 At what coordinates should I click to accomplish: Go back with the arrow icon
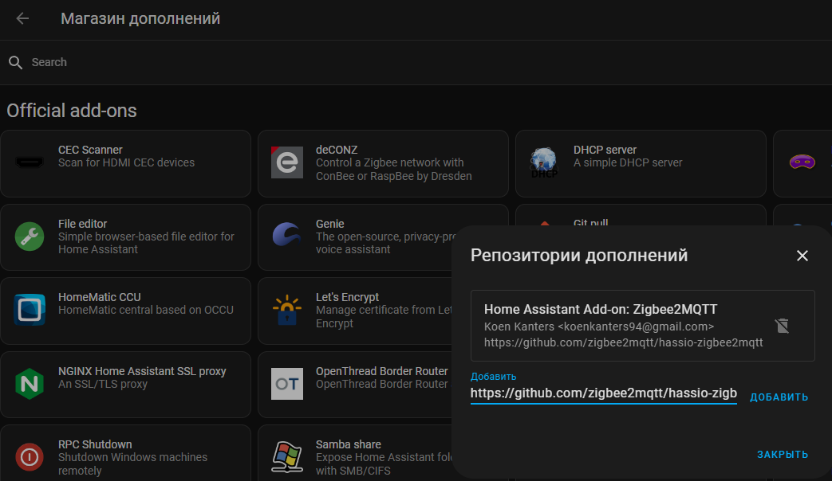point(22,18)
